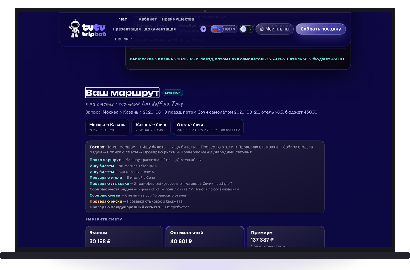Open the Преимущества nav link

pyautogui.click(x=178, y=19)
